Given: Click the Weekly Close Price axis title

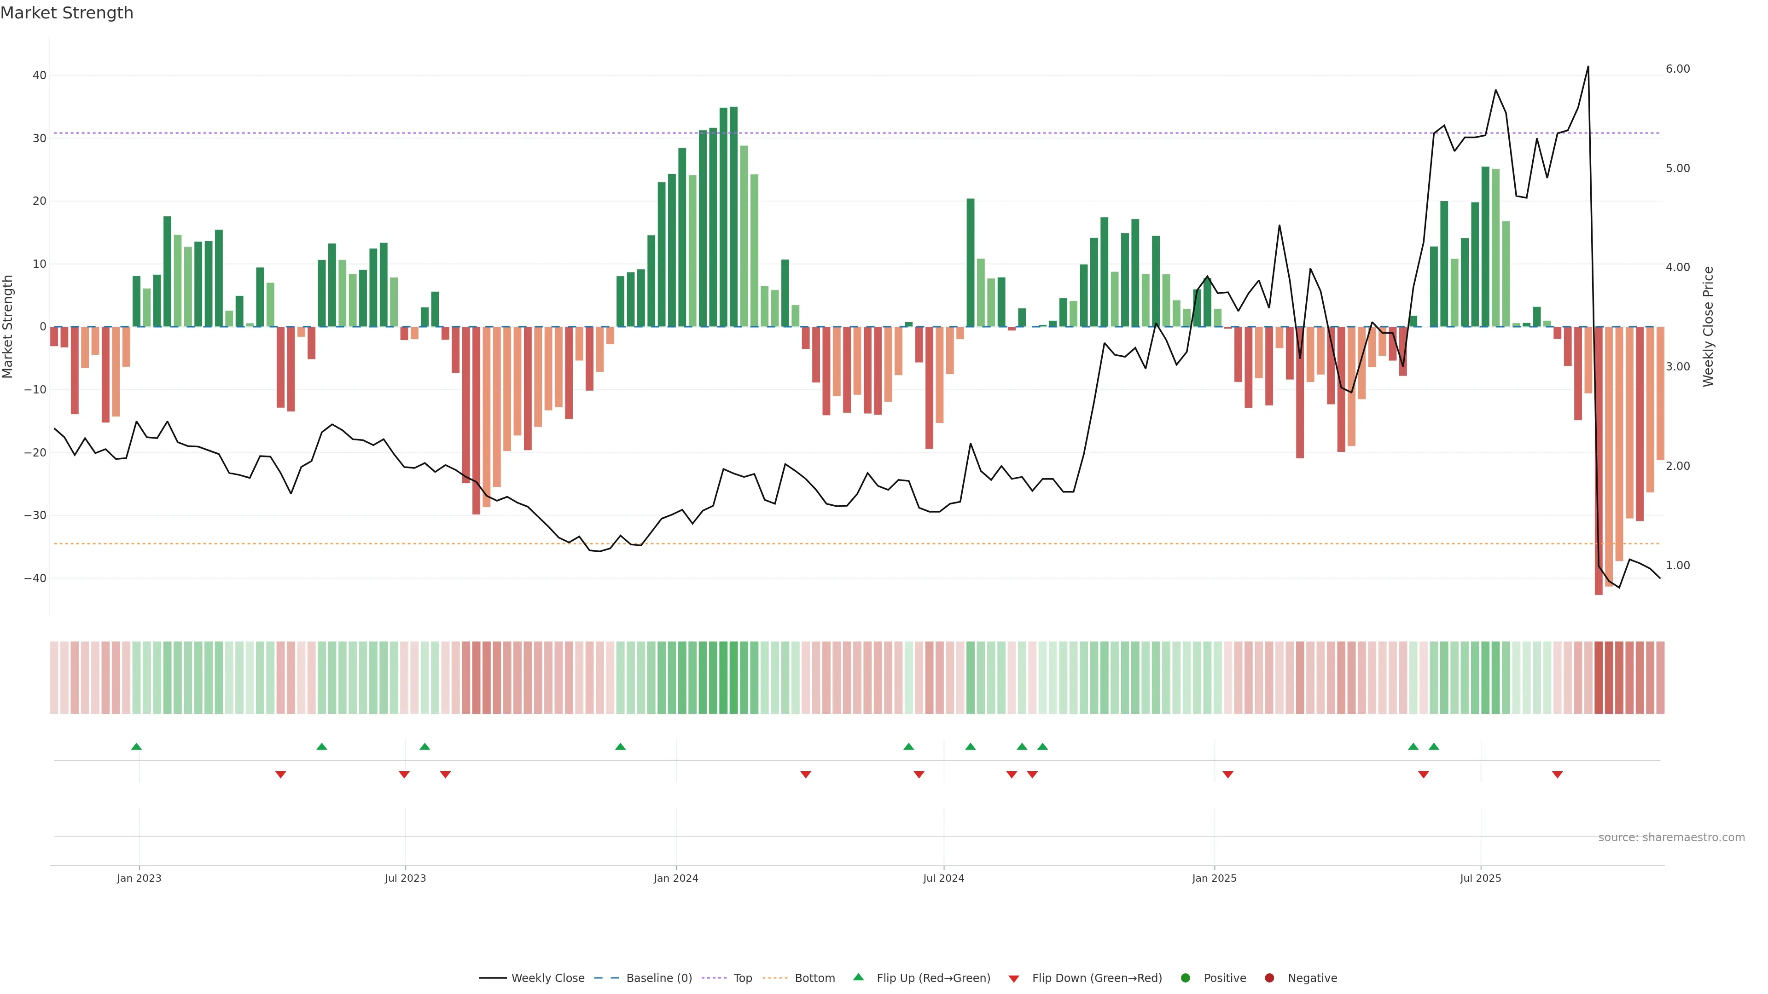Looking at the screenshot, I should pyautogui.click(x=1708, y=327).
